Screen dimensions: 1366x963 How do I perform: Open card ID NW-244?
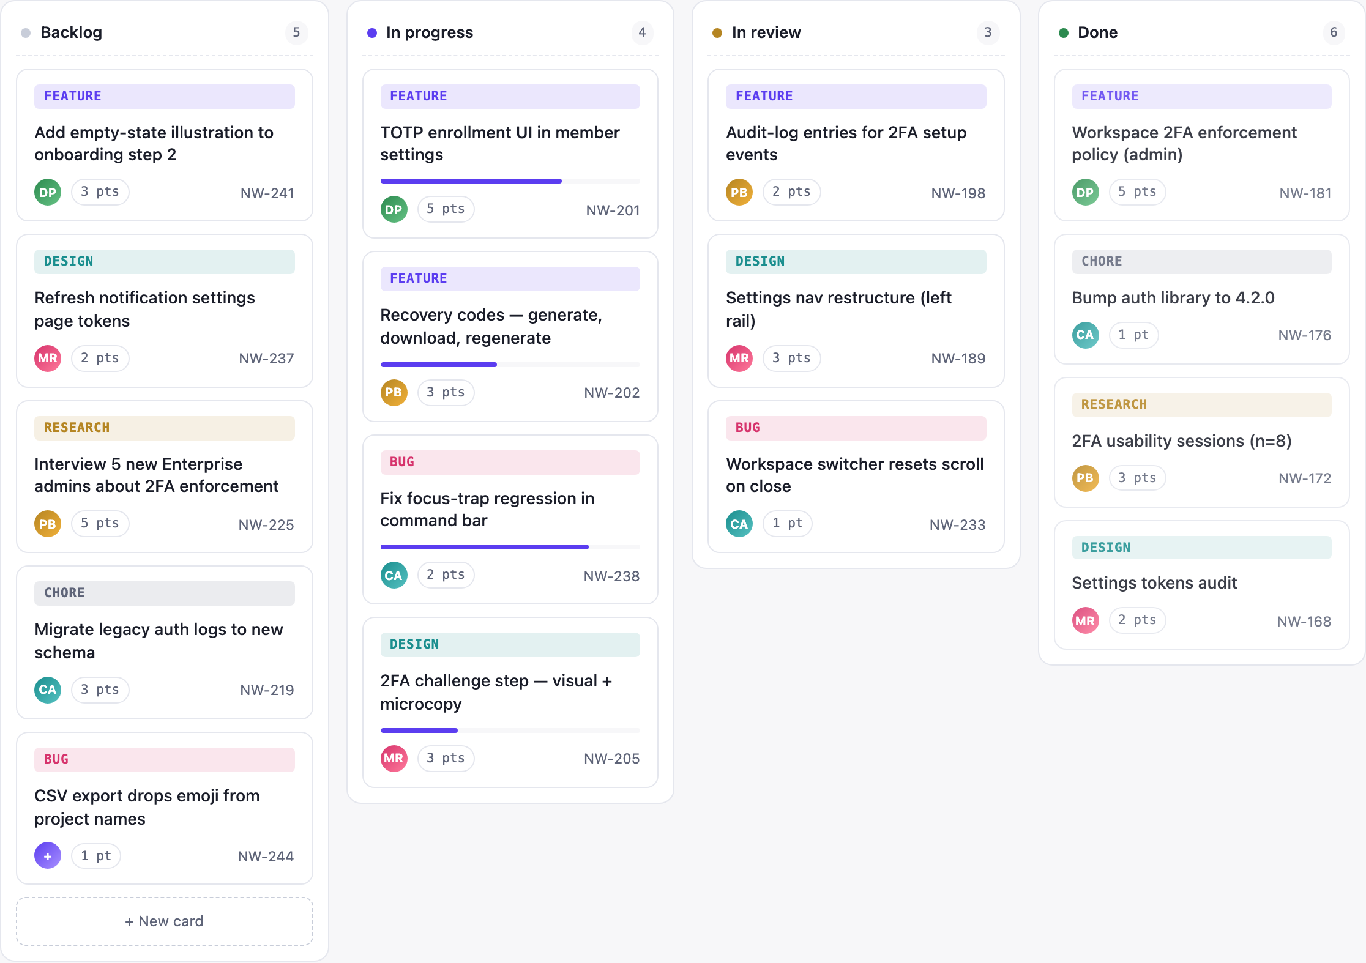point(266,857)
